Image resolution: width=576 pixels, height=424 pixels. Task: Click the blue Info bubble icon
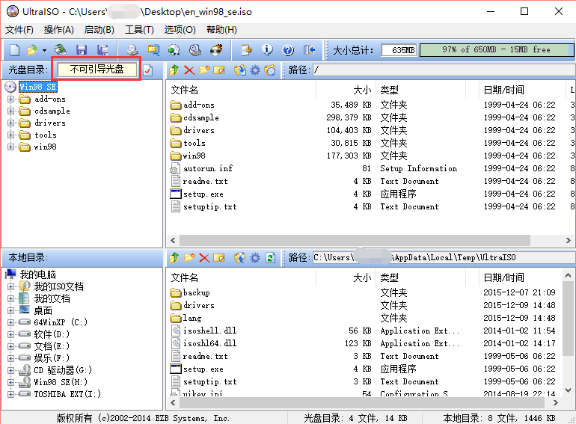pyautogui.click(x=267, y=50)
